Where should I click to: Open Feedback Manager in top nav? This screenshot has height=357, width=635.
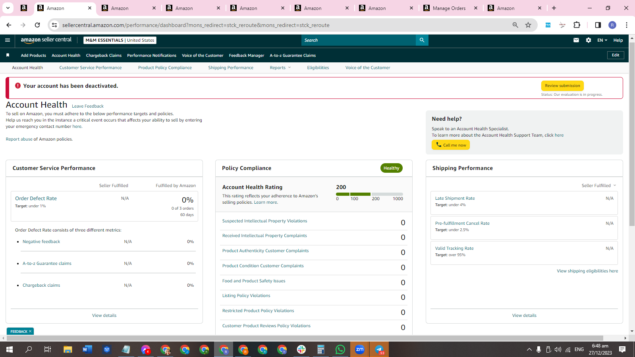point(247,55)
